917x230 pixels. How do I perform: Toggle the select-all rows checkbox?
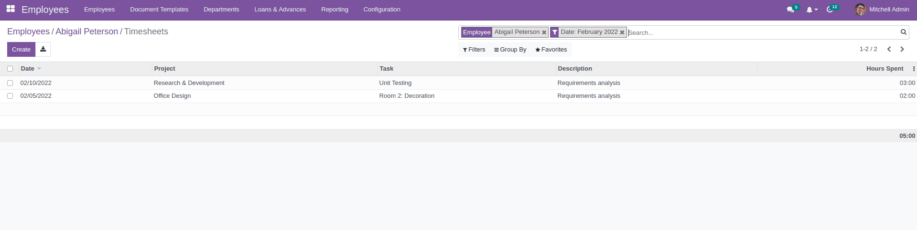pos(10,69)
